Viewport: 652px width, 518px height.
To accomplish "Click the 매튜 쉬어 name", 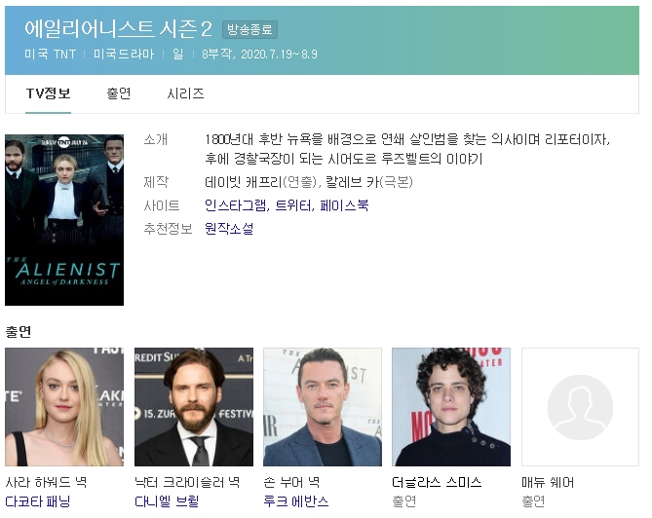I will point(548,482).
